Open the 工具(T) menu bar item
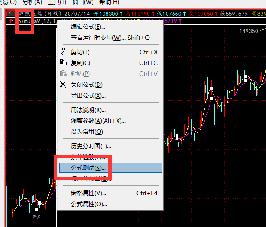Screen dimensions: 266x227 (x=57, y=2)
